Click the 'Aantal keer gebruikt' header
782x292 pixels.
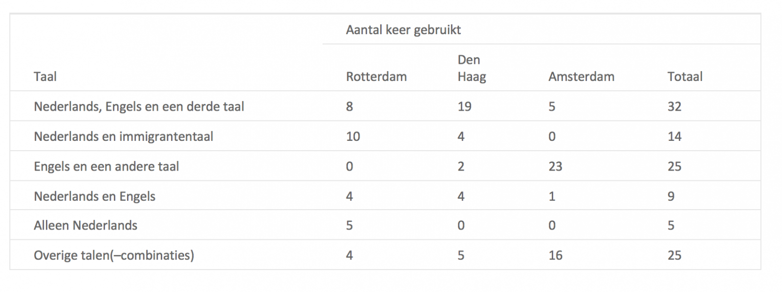[x=403, y=30]
